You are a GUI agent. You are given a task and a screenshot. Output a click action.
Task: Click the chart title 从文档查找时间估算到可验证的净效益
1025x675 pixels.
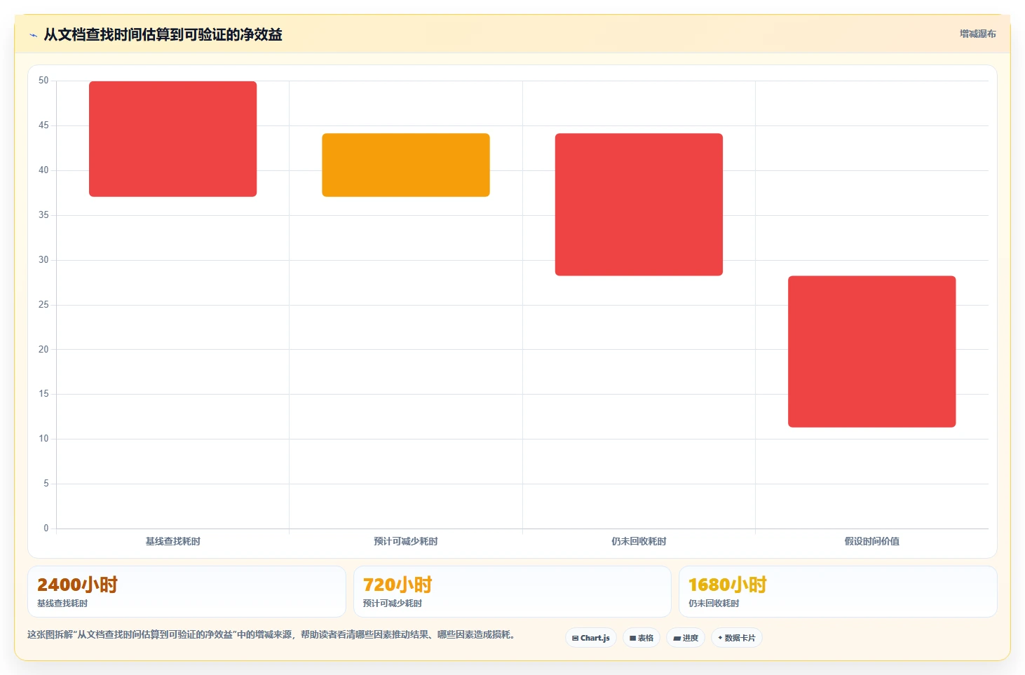pyautogui.click(x=163, y=34)
